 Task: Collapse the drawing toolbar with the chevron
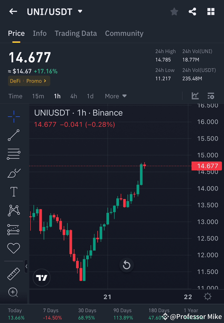click(26, 266)
